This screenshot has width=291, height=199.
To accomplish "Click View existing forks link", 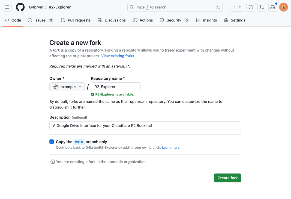I will 118,56.
